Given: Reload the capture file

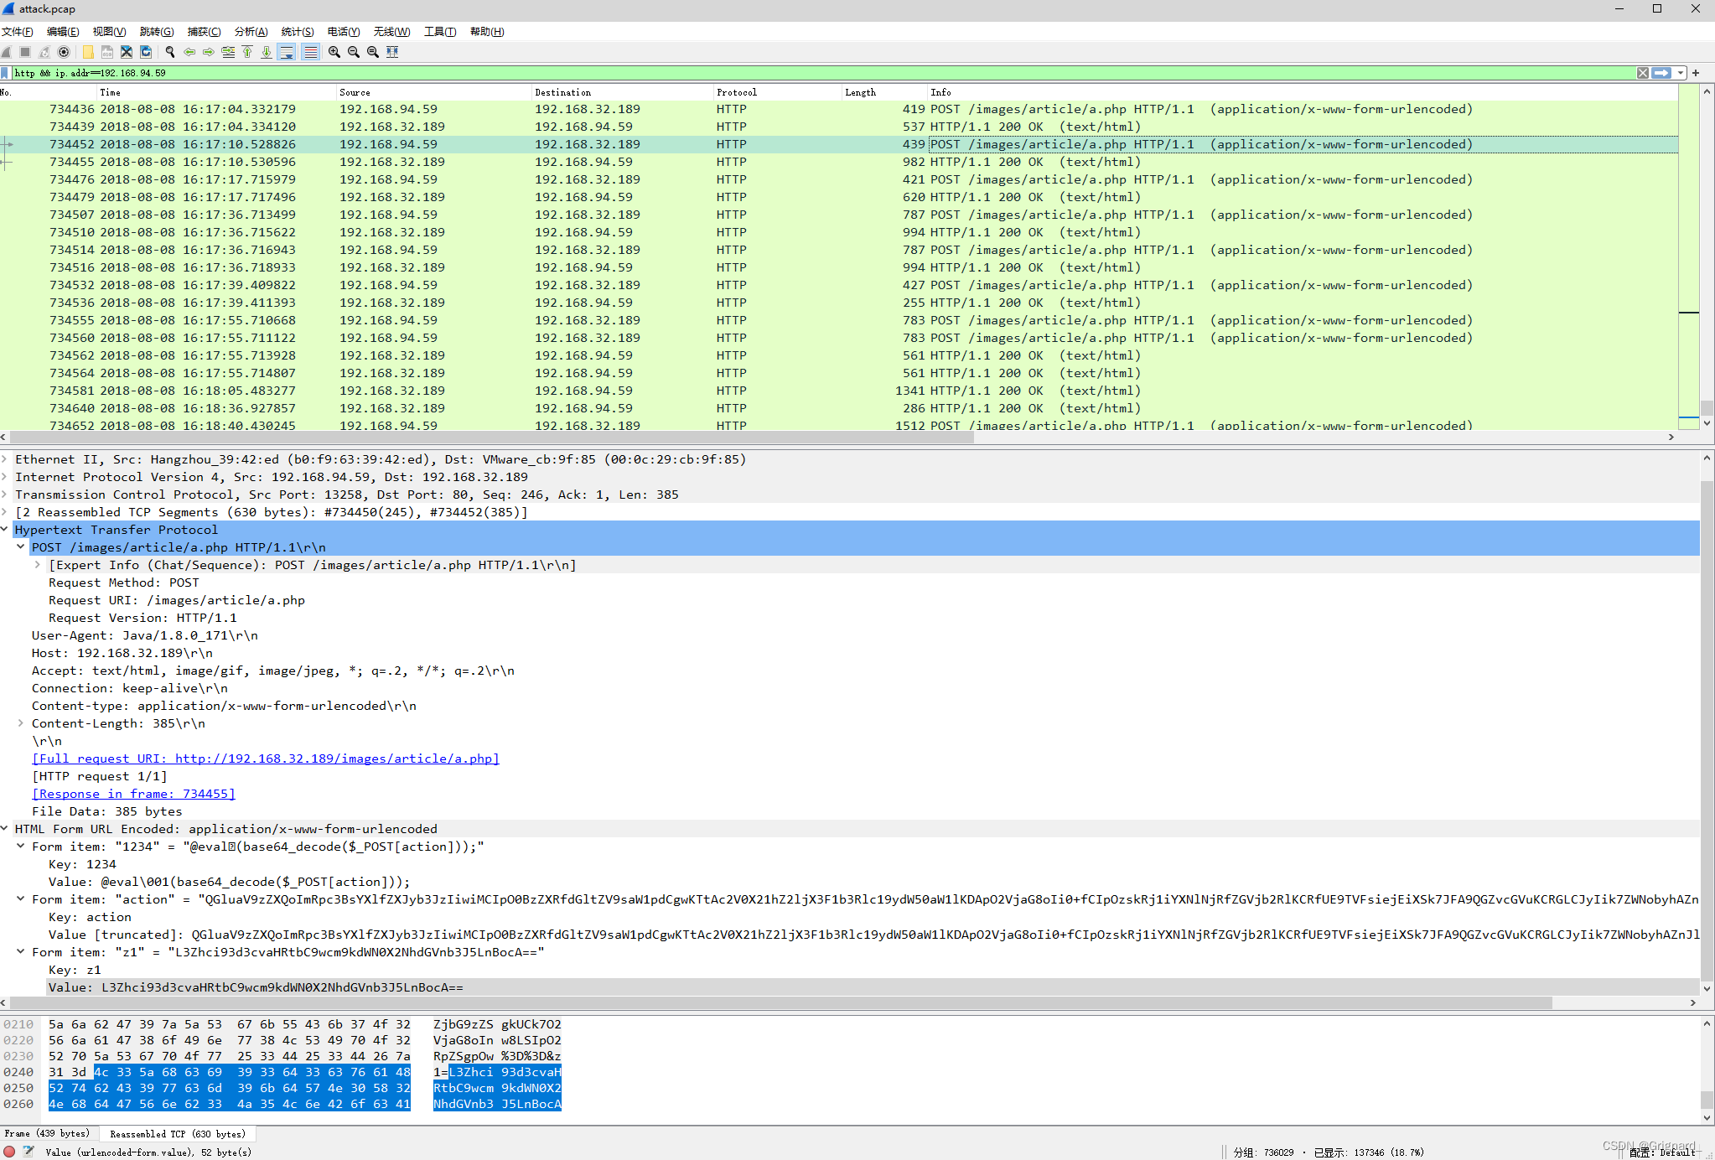Looking at the screenshot, I should 146,52.
